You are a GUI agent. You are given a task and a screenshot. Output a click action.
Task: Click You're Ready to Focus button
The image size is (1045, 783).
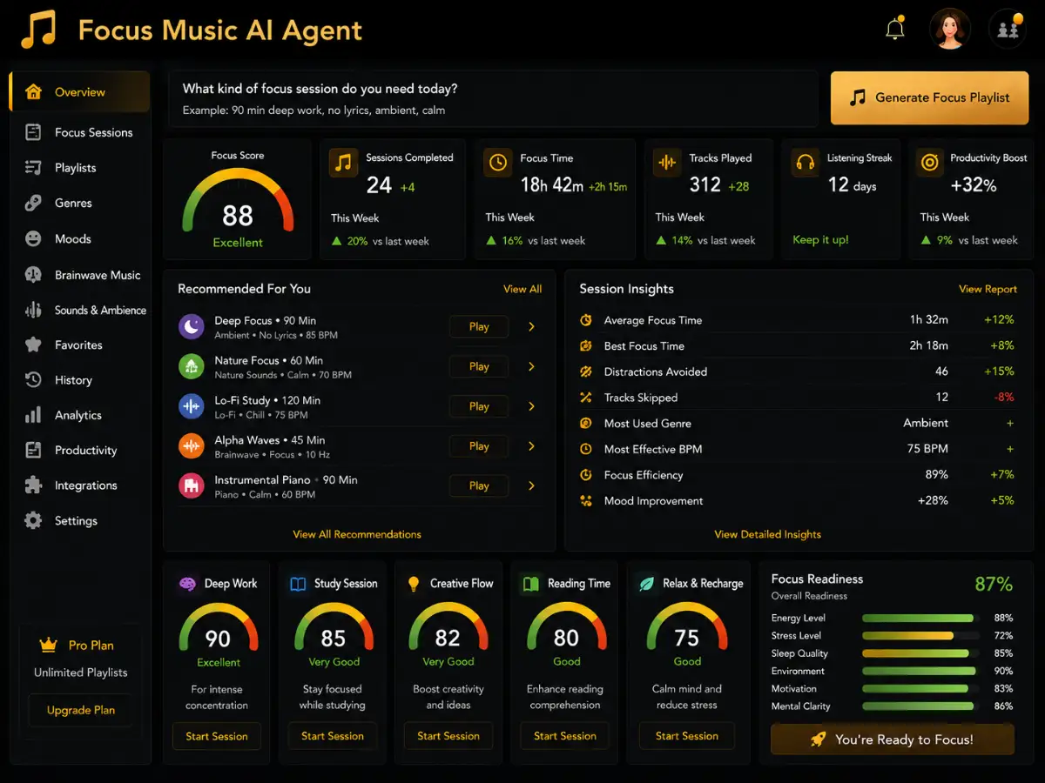[893, 739]
